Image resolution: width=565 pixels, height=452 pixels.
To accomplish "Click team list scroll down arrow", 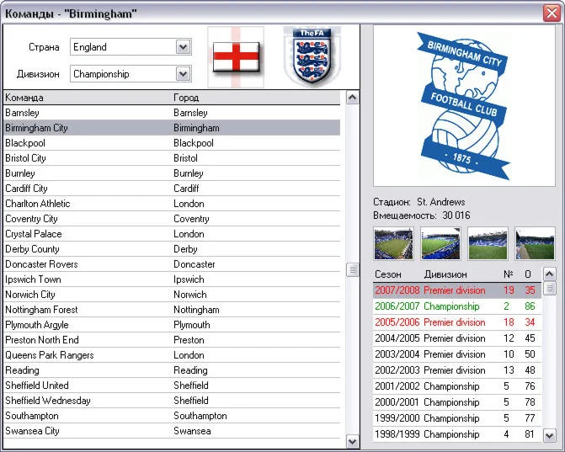I will (x=352, y=441).
